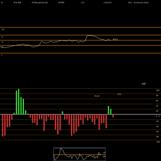This screenshot has width=161, height=161.
Task: Click the RSI axis label 70
Action: click(2, 37)
